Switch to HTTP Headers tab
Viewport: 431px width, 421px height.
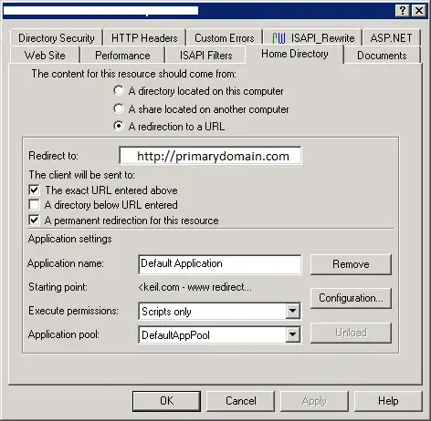click(x=144, y=38)
